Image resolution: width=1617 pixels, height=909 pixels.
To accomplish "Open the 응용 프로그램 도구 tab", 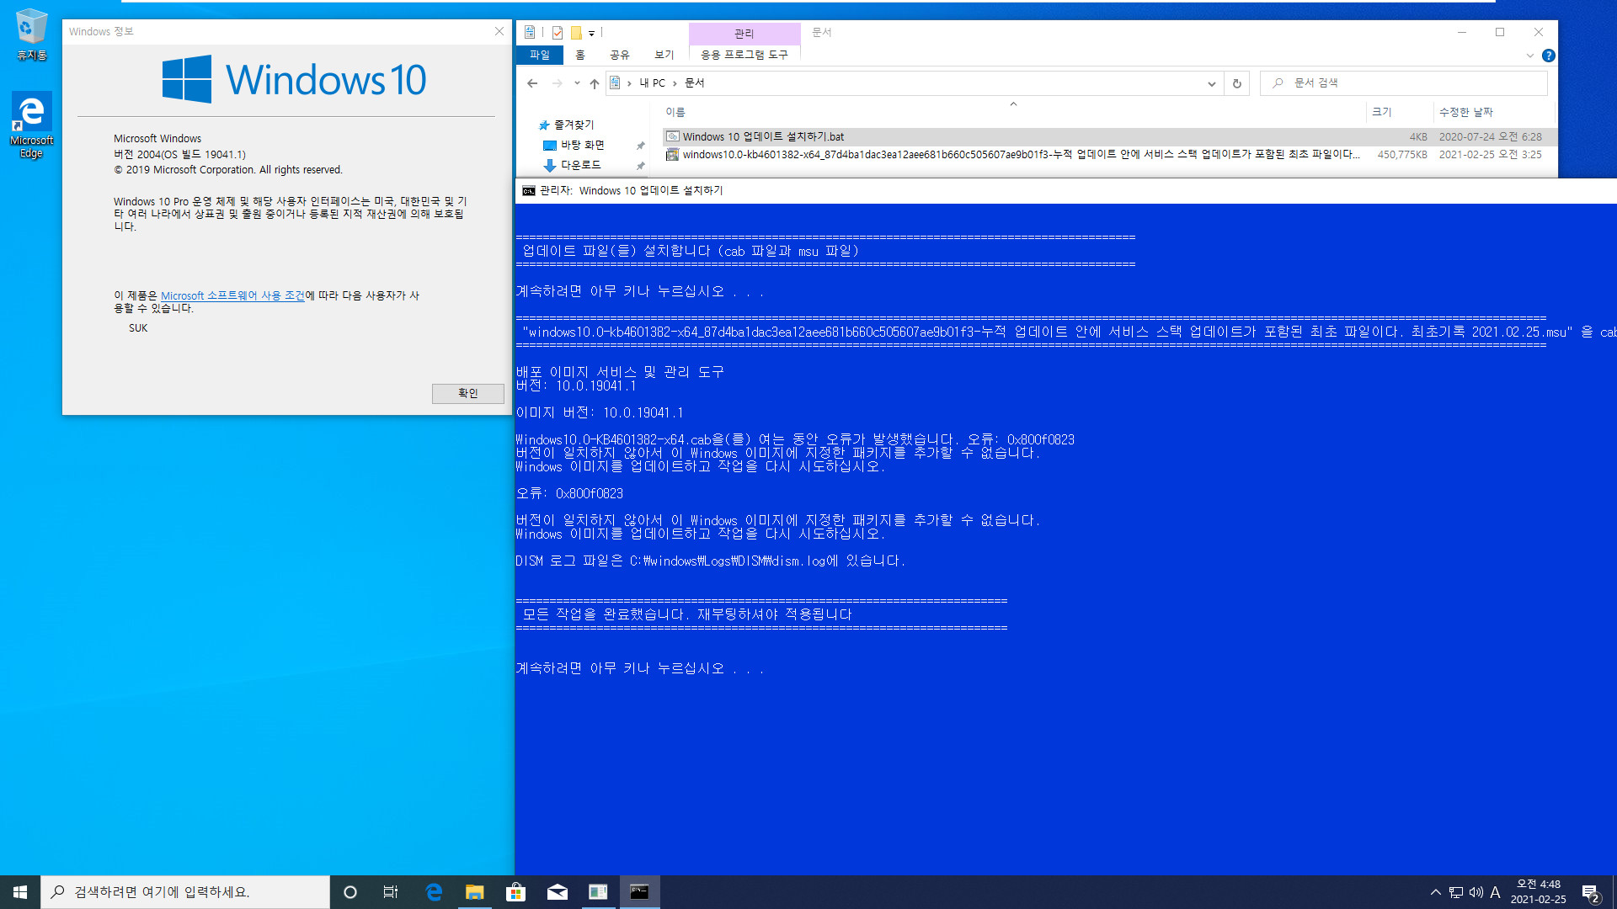I will coord(744,55).
